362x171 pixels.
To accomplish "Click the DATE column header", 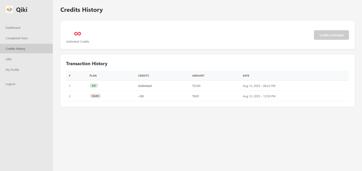I will (x=246, y=76).
